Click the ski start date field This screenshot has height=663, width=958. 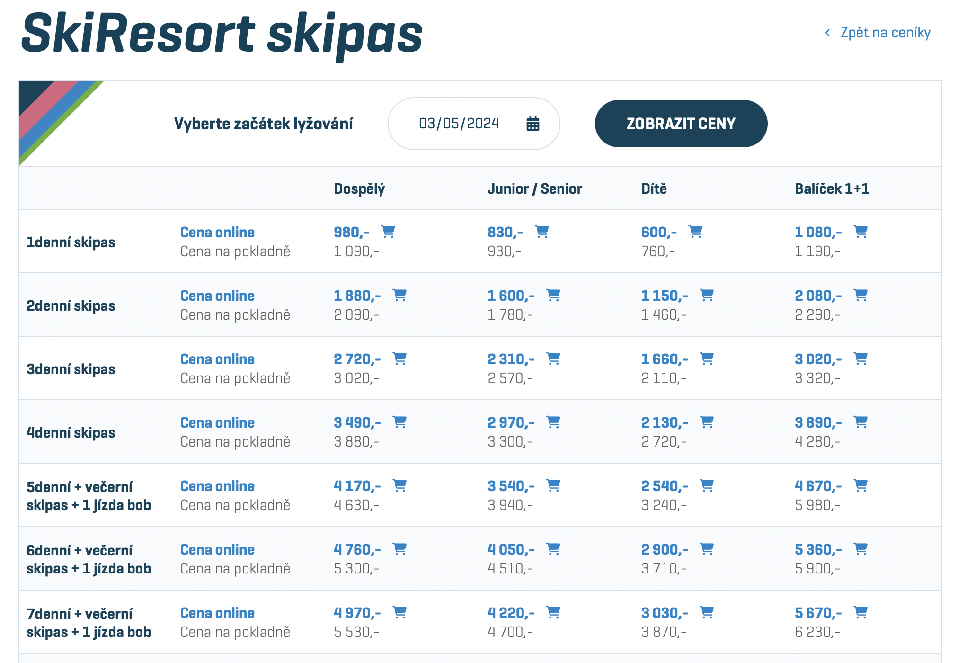tap(474, 124)
